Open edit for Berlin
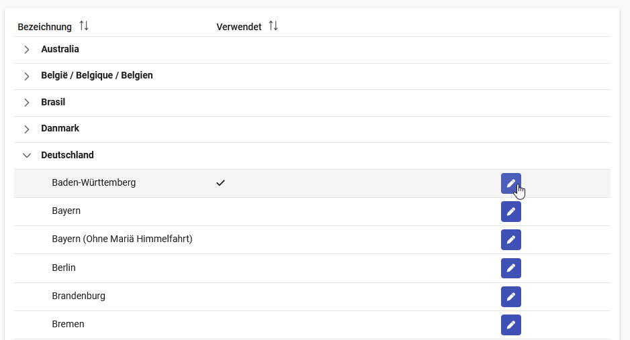Image resolution: width=630 pixels, height=340 pixels. pos(510,268)
